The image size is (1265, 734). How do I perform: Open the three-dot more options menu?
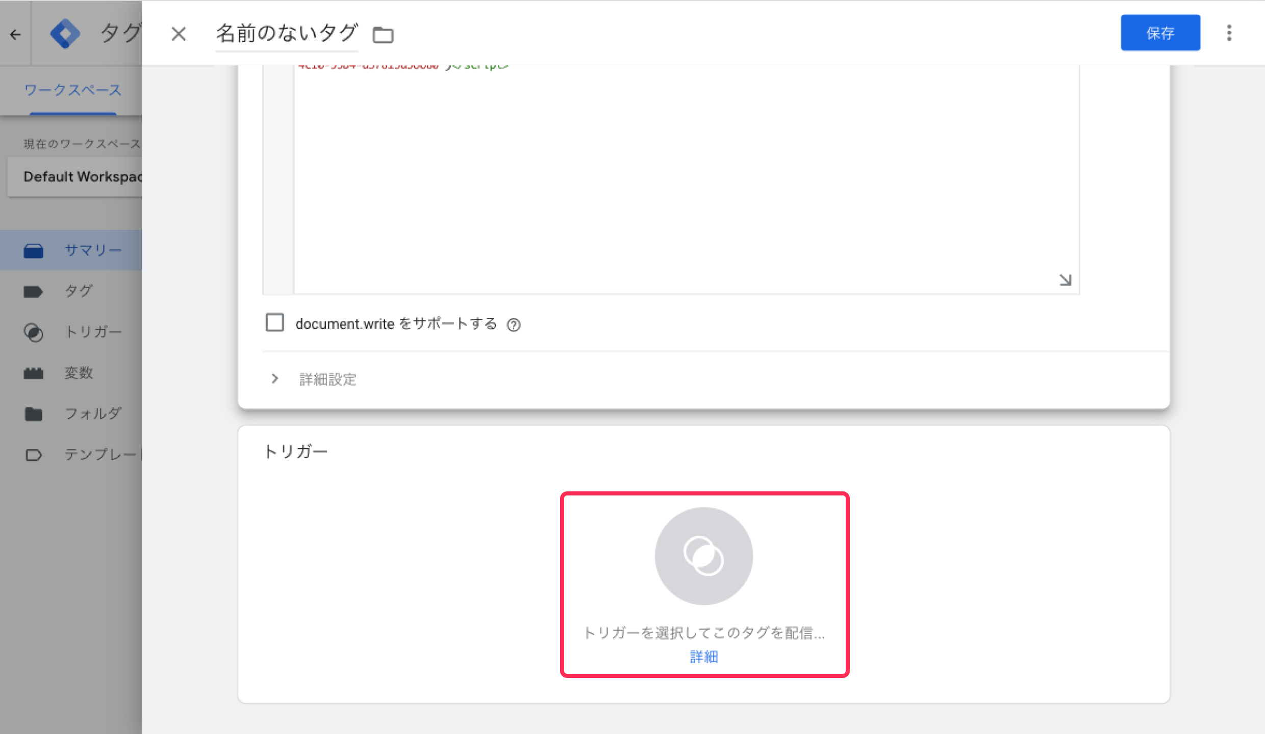(x=1229, y=33)
